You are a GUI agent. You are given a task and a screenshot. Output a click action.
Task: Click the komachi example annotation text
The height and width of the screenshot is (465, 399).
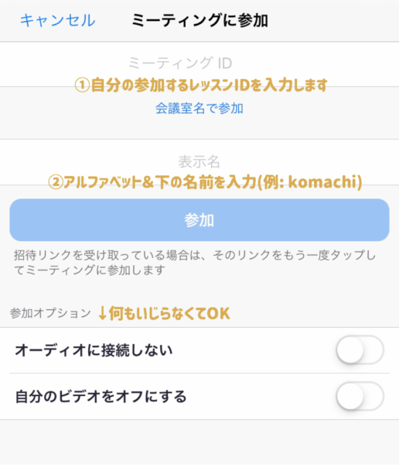pyautogui.click(x=325, y=182)
